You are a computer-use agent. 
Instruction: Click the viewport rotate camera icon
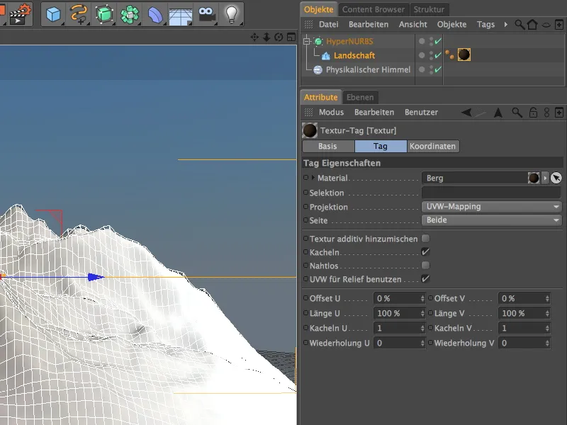point(279,37)
